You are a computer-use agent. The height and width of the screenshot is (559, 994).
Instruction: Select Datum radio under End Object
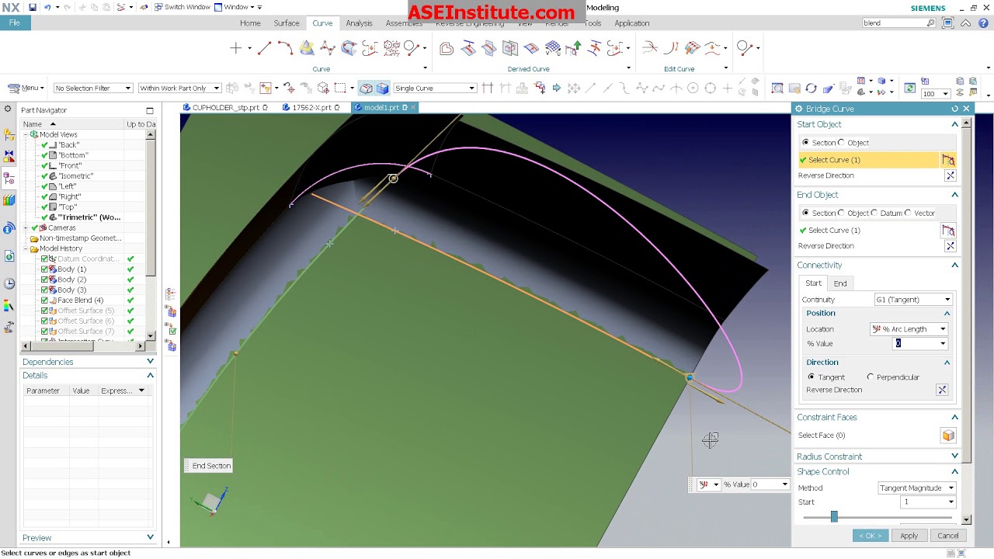tap(874, 213)
